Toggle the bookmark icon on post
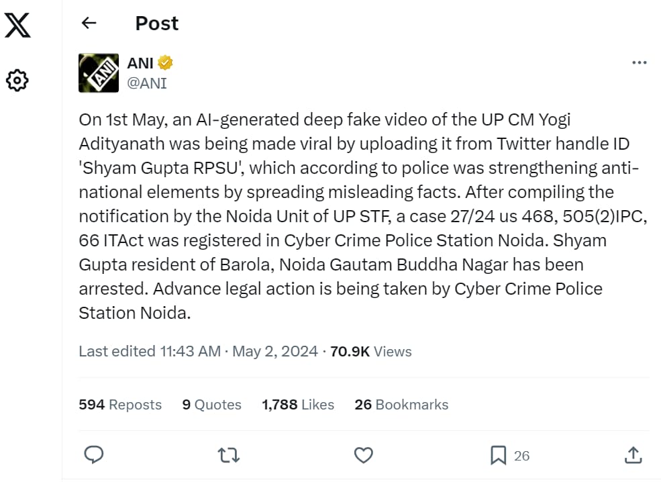The height and width of the screenshot is (482, 661). coord(498,456)
